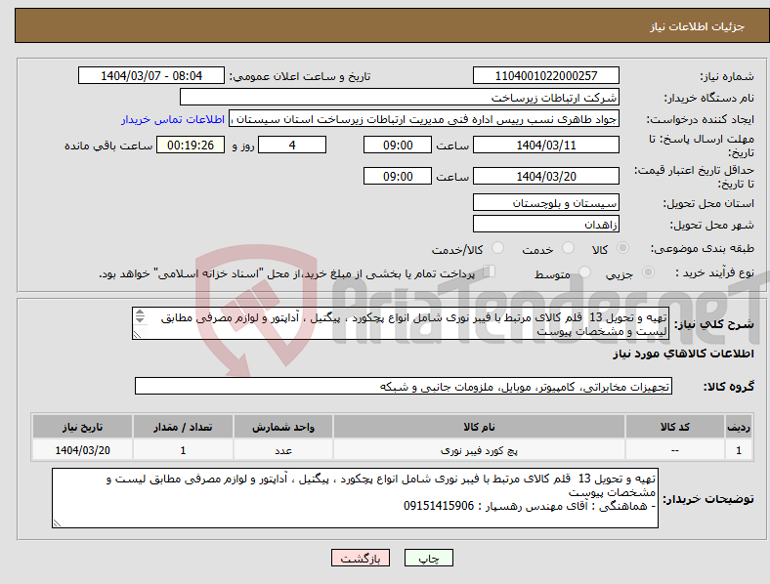Select the خدمت radio button
The height and width of the screenshot is (584, 770).
pyautogui.click(x=568, y=248)
